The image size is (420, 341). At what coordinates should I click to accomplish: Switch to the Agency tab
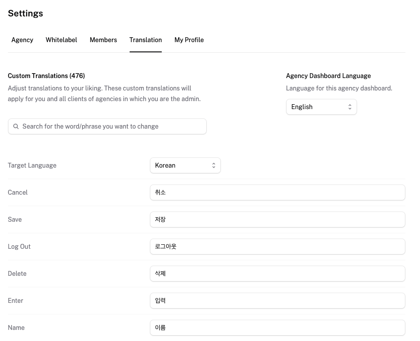[x=22, y=40]
